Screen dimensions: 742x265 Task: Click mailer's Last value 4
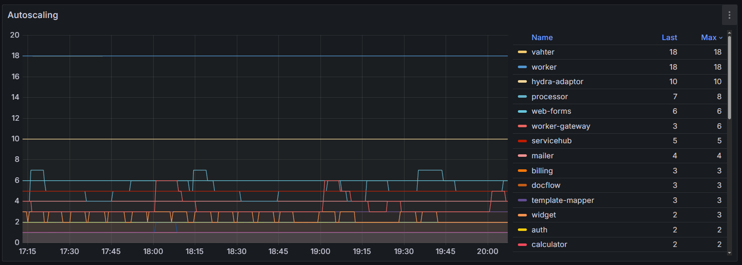[x=675, y=156]
